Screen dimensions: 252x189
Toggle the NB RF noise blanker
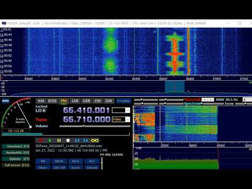[59, 161]
